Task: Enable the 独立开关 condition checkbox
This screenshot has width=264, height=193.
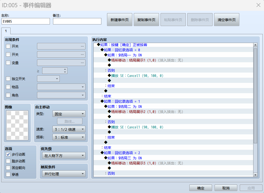Action: 8,79
